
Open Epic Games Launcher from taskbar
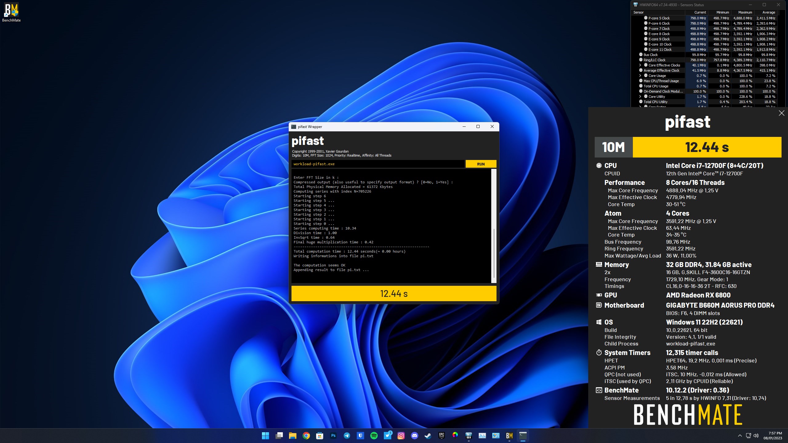442,436
